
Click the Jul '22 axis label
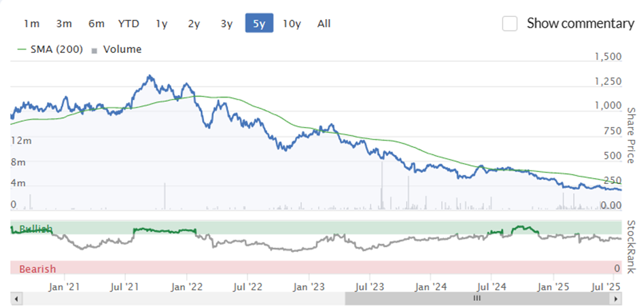(247, 287)
